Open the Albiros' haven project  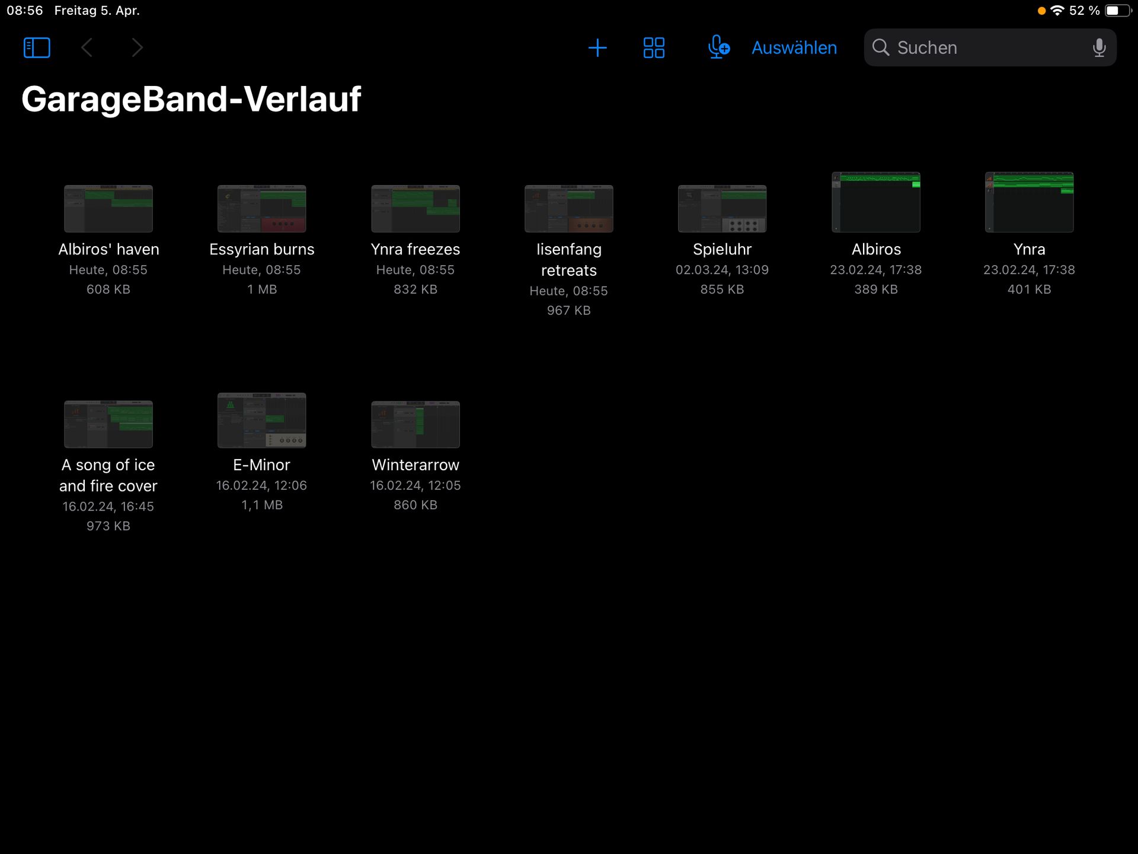pos(108,209)
